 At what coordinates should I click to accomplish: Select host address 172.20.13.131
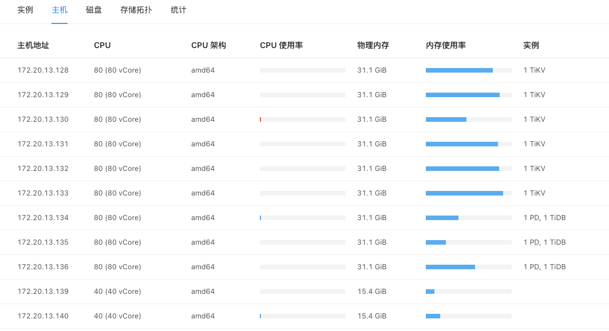point(43,144)
